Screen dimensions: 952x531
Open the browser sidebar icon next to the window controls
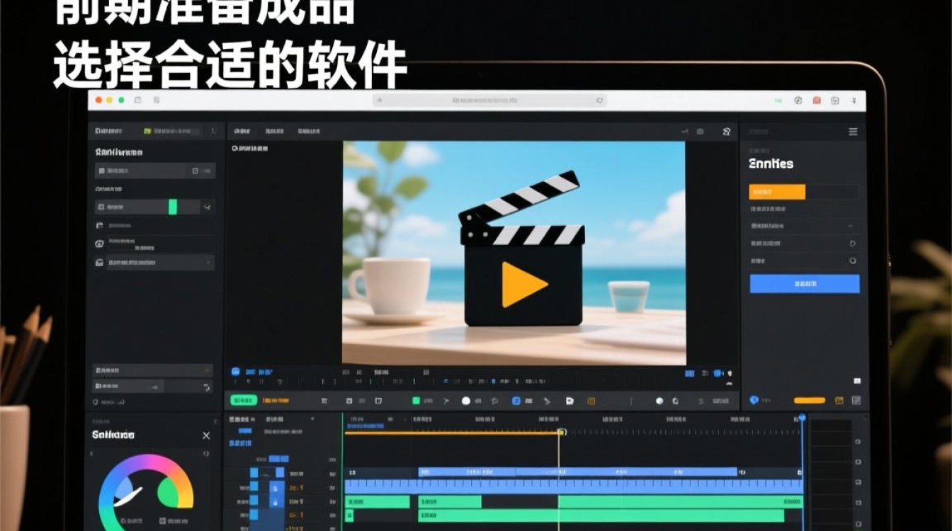coord(138,101)
